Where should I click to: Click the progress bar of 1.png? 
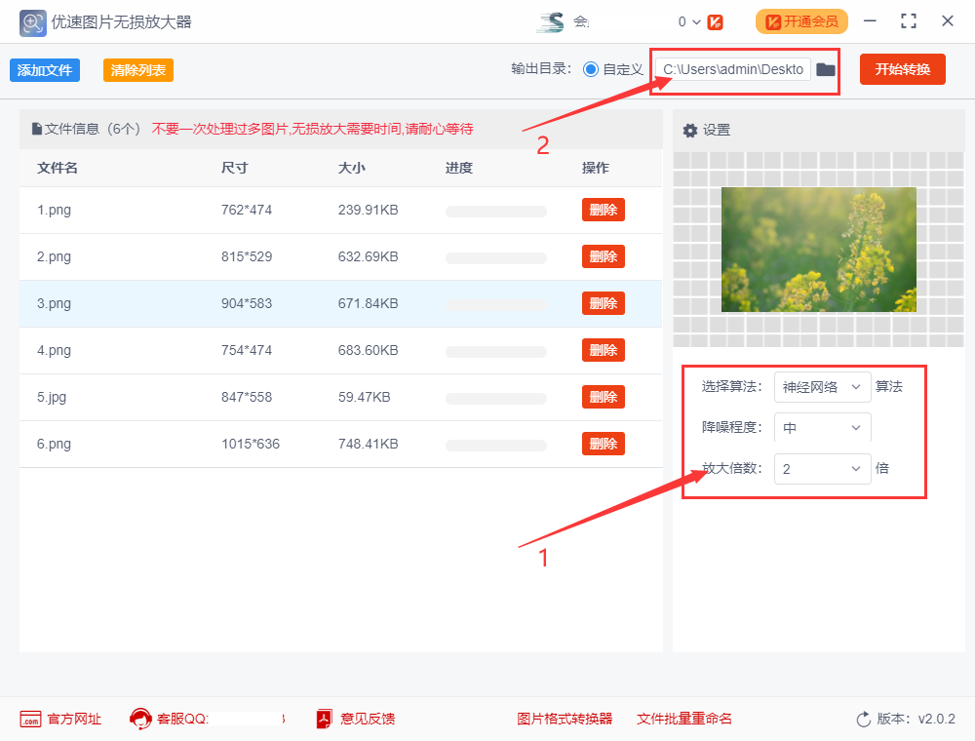coord(495,210)
